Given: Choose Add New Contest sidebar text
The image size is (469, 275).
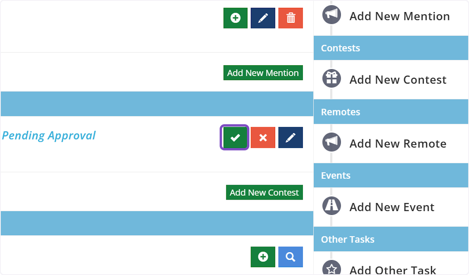Looking at the screenshot, I should pos(398,80).
